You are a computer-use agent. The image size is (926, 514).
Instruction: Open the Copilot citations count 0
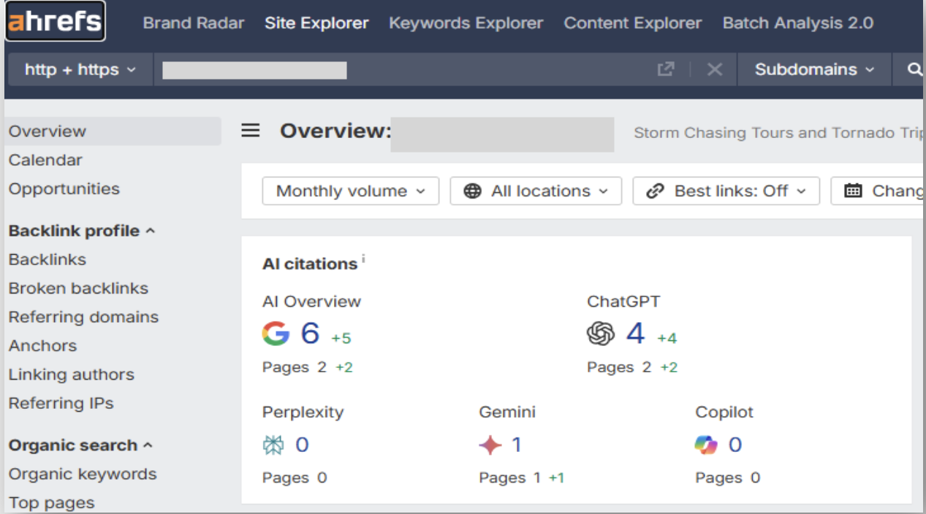pos(735,445)
